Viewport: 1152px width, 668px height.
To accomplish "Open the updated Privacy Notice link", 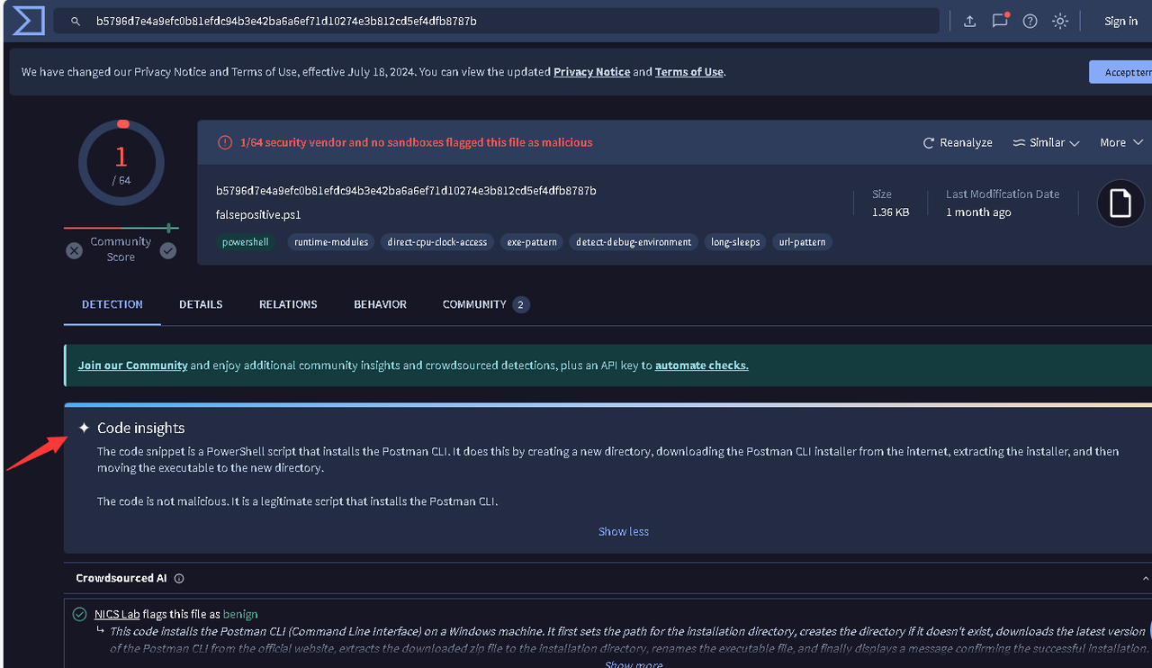I will tap(591, 72).
